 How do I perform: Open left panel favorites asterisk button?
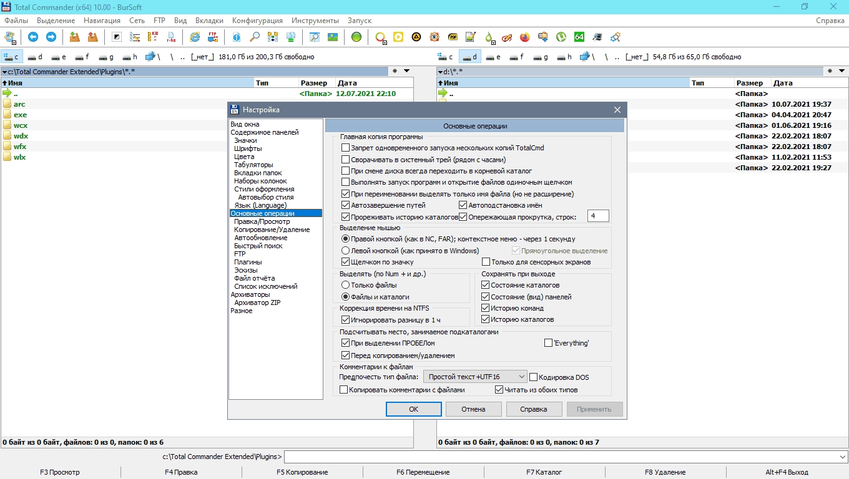(x=395, y=71)
